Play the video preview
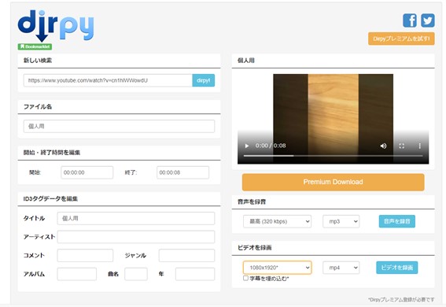Image resolution: width=446 pixels, height=307 pixels. point(247,146)
